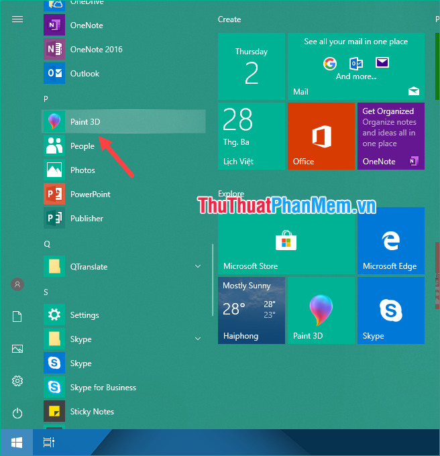
Task: Open the People app icon
Action: pos(54,146)
